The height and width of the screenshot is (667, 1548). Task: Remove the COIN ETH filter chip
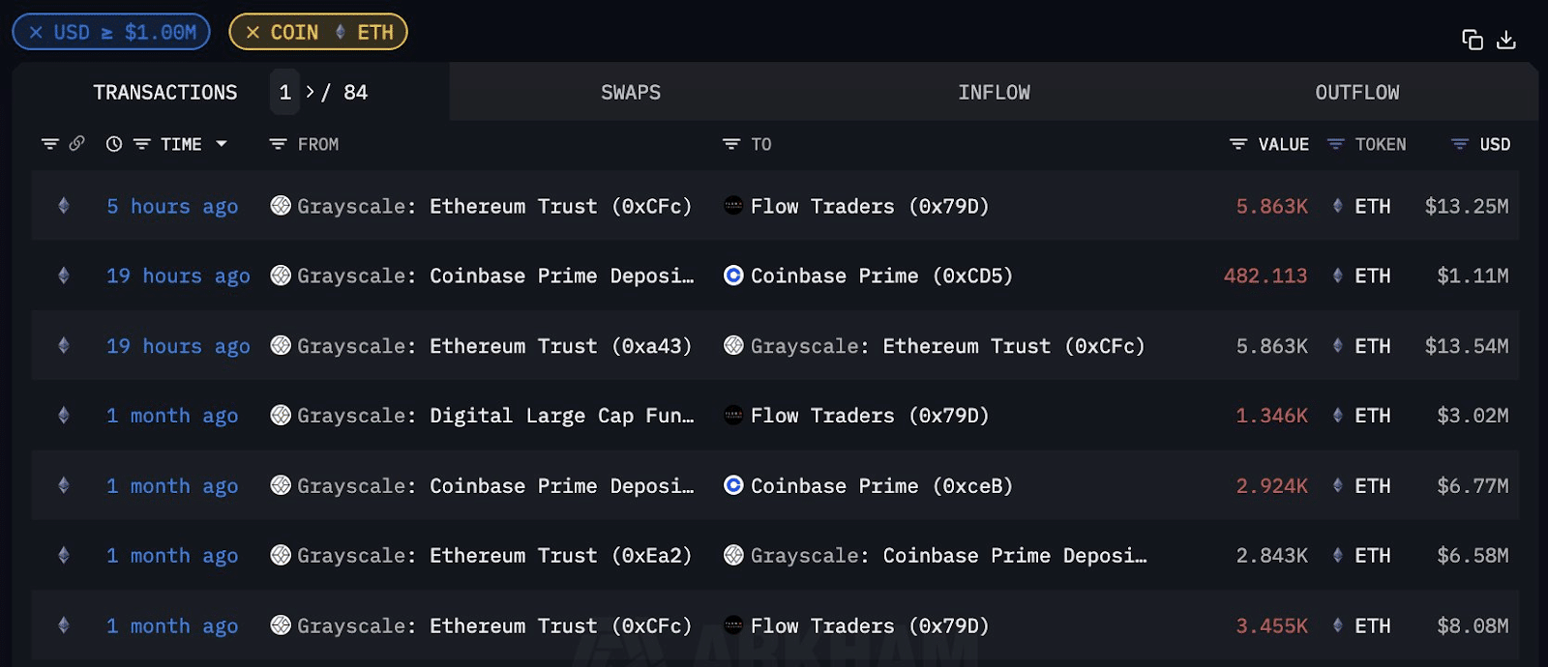click(x=253, y=32)
